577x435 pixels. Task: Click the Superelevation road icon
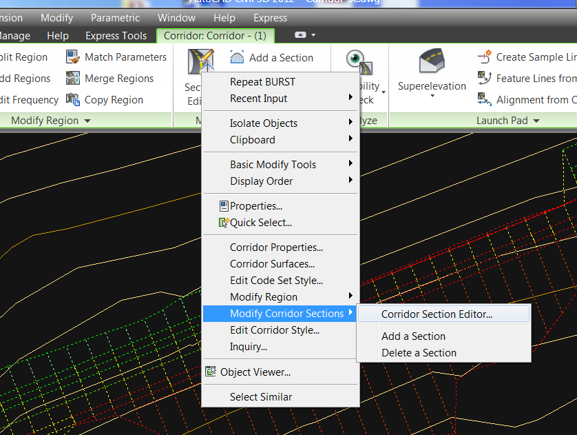[x=432, y=63]
